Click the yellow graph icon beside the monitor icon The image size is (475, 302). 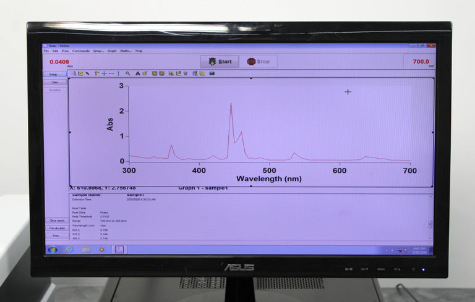pyautogui.click(x=202, y=73)
